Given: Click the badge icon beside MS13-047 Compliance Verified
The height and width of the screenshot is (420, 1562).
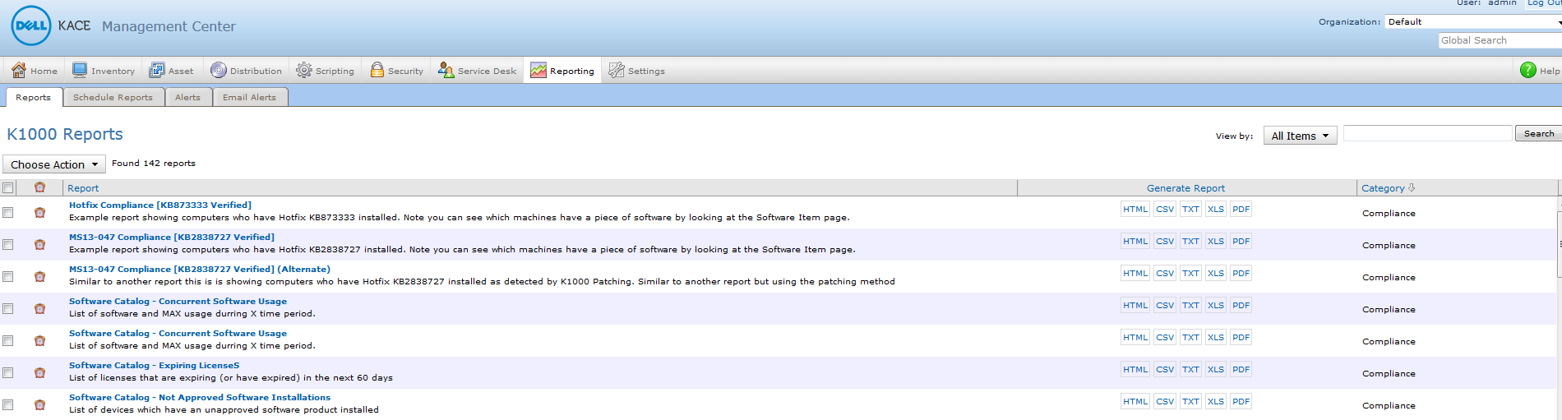Looking at the screenshot, I should [39, 244].
